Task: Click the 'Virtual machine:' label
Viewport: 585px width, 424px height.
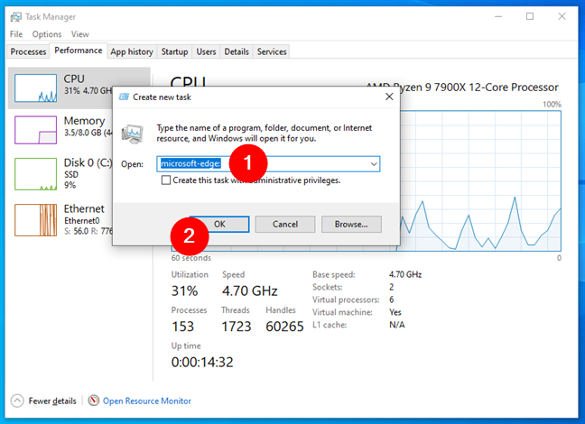Action: (342, 312)
